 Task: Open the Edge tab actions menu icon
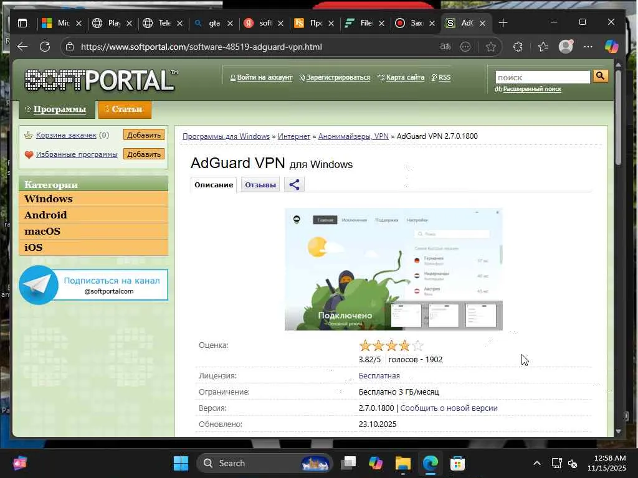tap(22, 23)
